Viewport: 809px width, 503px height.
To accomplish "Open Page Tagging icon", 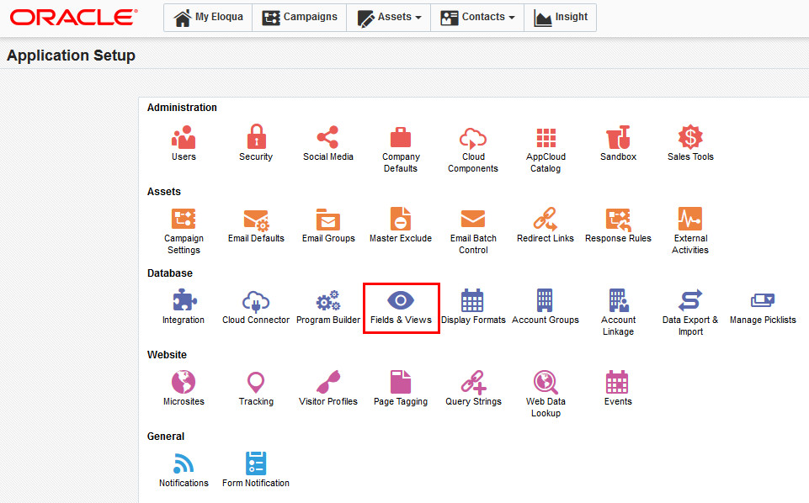I will coord(401,382).
